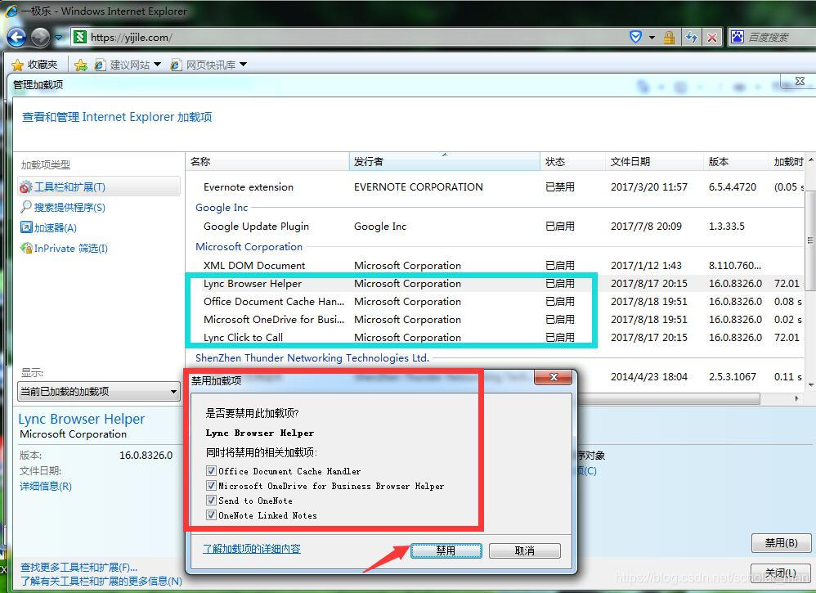Open 详细信息(R) link for Lync Browser Helper

coord(46,486)
